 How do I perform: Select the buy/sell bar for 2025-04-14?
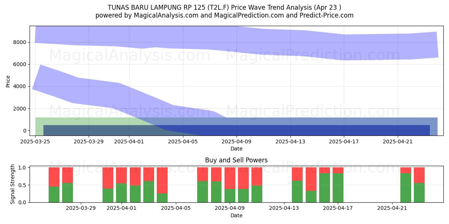pos(297,185)
